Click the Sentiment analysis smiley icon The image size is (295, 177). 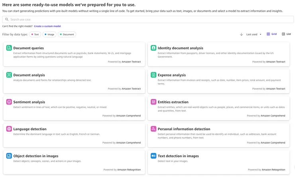[9, 102]
